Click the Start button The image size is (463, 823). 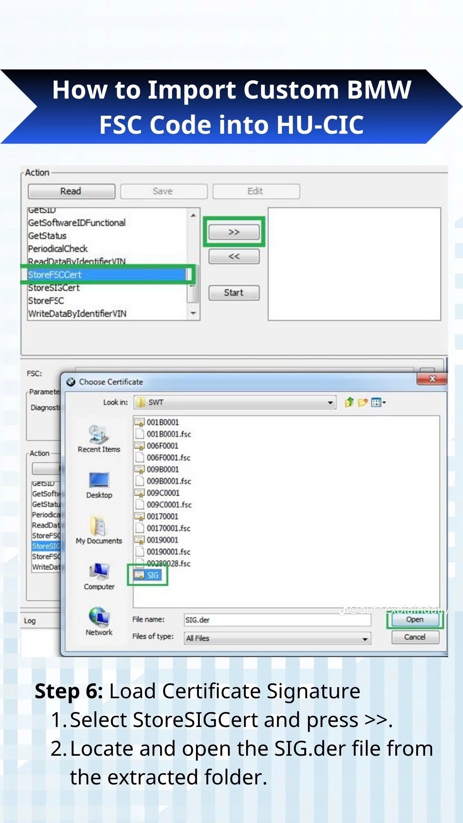(234, 293)
